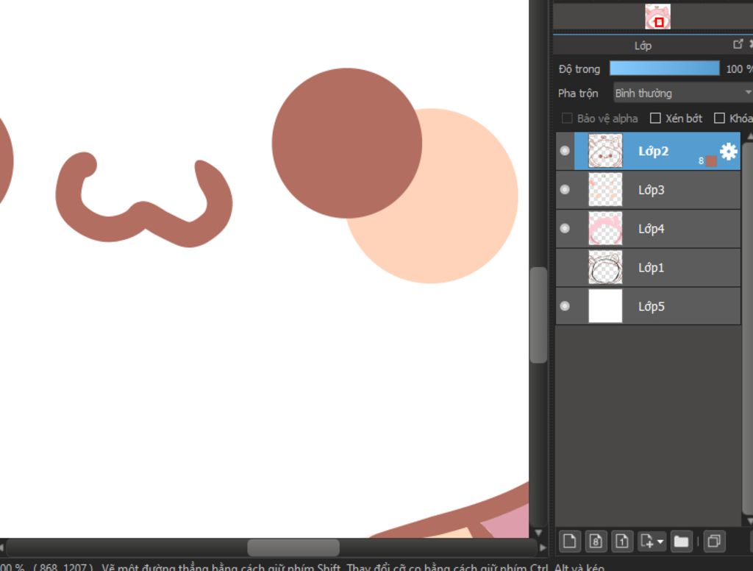Viewport: 753px width, 571px height.
Task: Enable the Xén bớt checkbox
Action: 655,118
